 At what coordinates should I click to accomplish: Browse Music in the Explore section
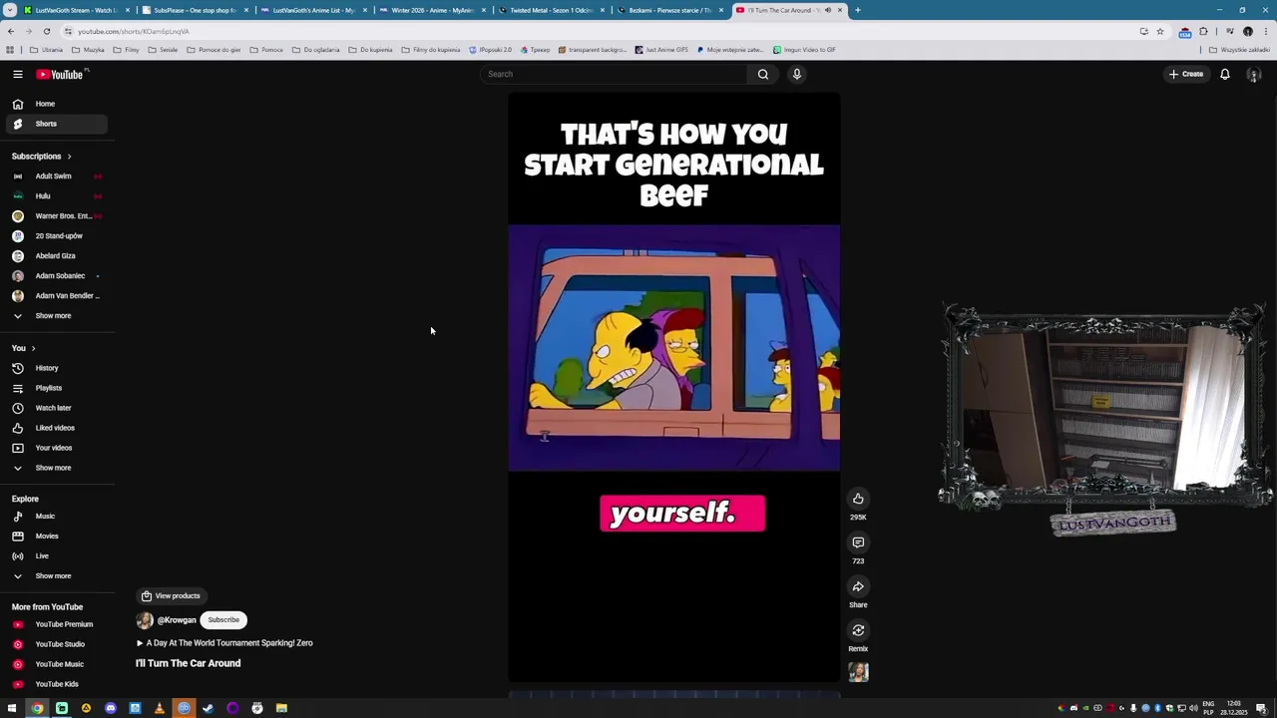(57, 517)
